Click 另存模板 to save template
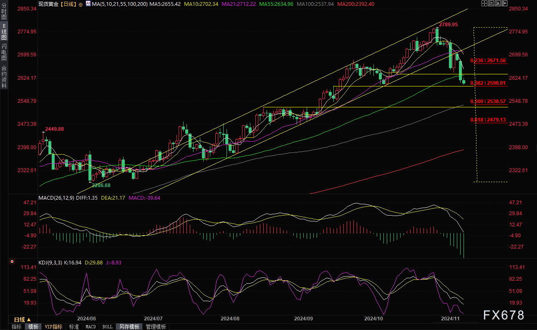The width and height of the screenshot is (537, 330). pyautogui.click(x=129, y=327)
